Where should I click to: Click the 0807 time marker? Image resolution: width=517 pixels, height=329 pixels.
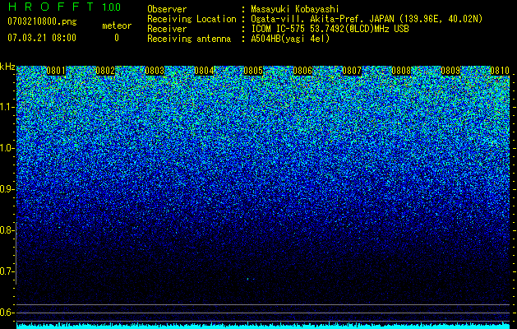pyautogui.click(x=352, y=71)
